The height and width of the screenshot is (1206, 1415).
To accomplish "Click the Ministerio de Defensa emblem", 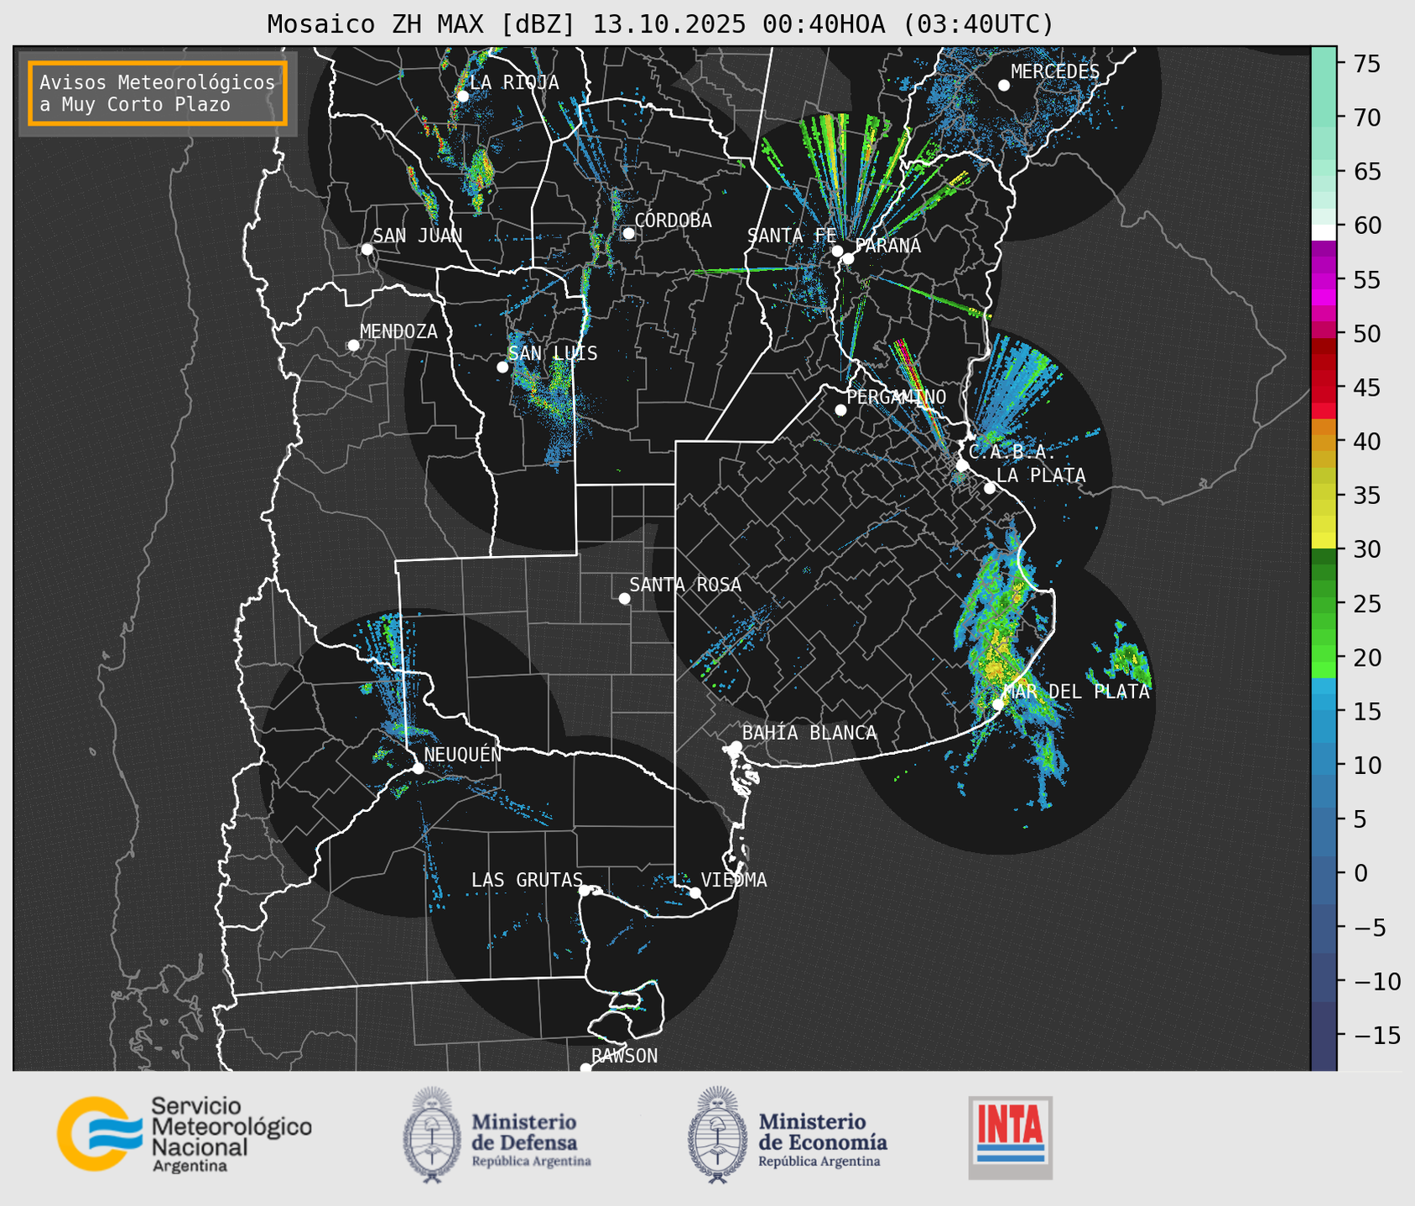I will coord(431,1135).
